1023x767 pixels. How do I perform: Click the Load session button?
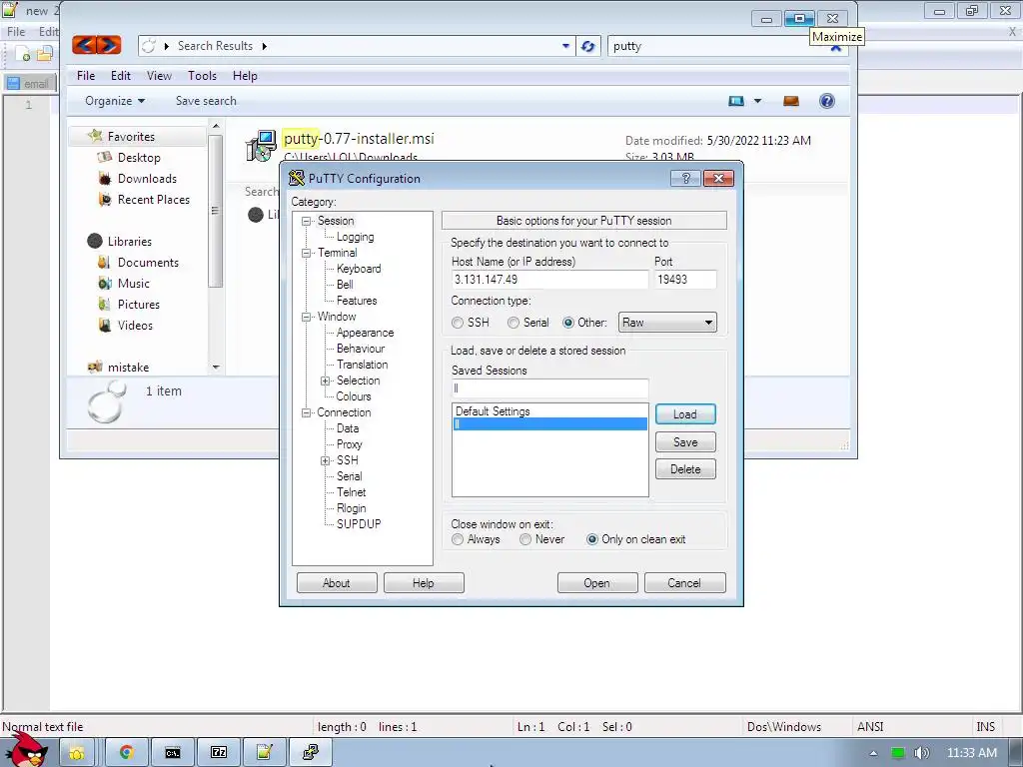click(685, 414)
